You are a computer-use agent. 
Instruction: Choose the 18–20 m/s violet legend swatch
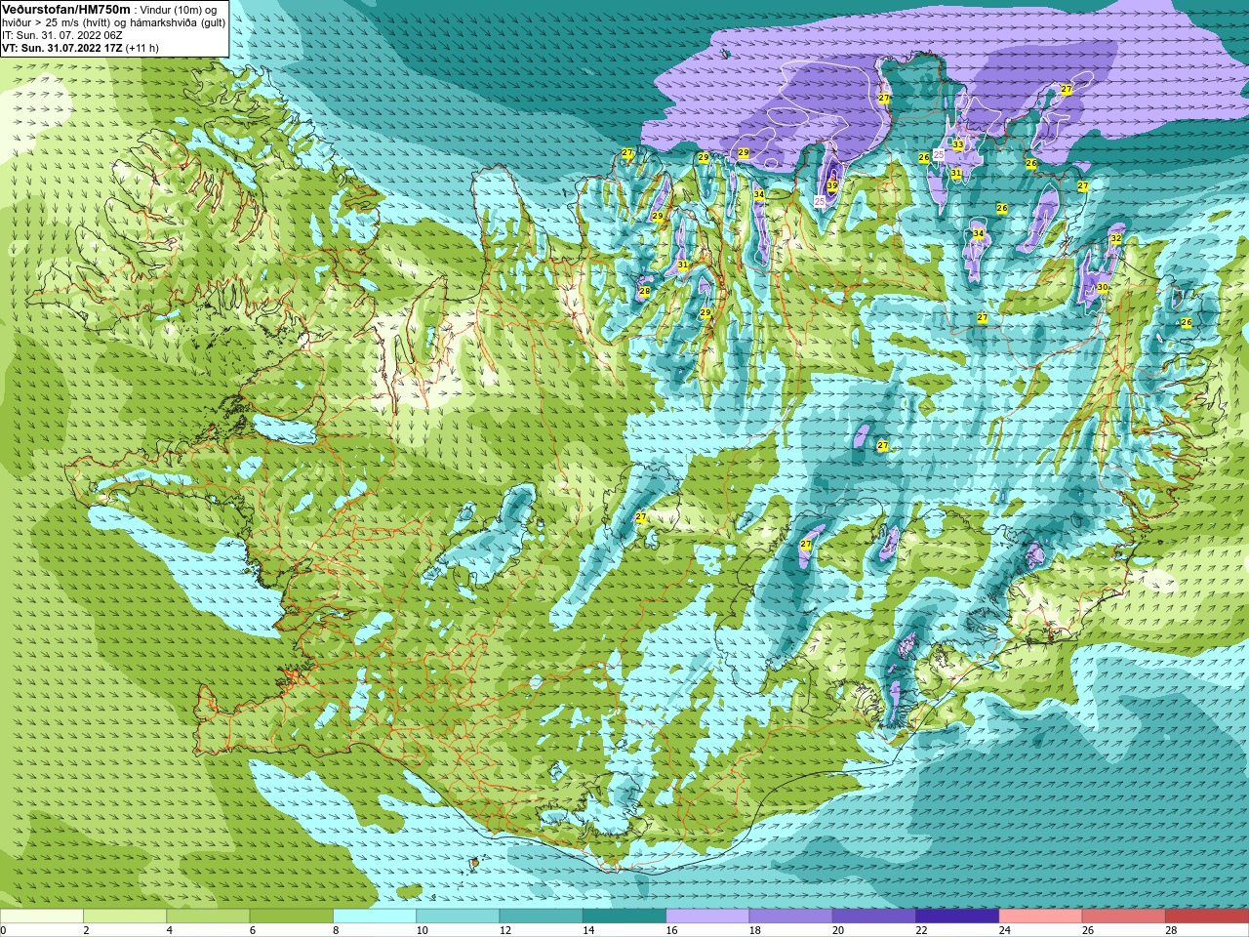pyautogui.click(x=791, y=917)
